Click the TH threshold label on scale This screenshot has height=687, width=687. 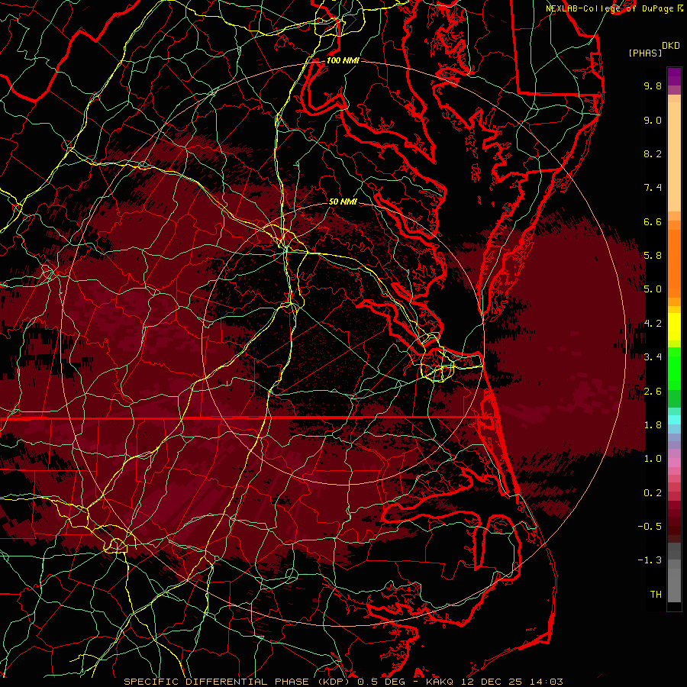[656, 595]
